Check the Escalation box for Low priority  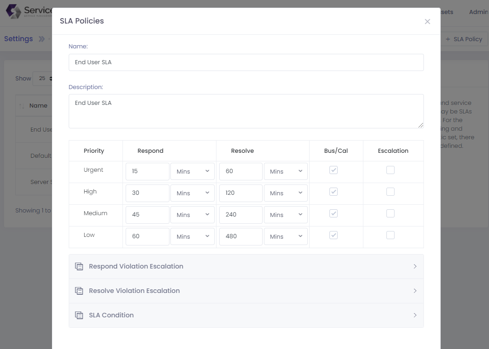point(390,235)
